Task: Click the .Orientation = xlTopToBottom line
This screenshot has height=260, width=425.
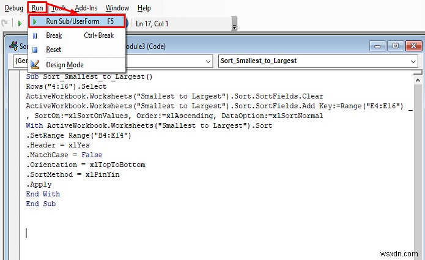Action: [x=86, y=165]
